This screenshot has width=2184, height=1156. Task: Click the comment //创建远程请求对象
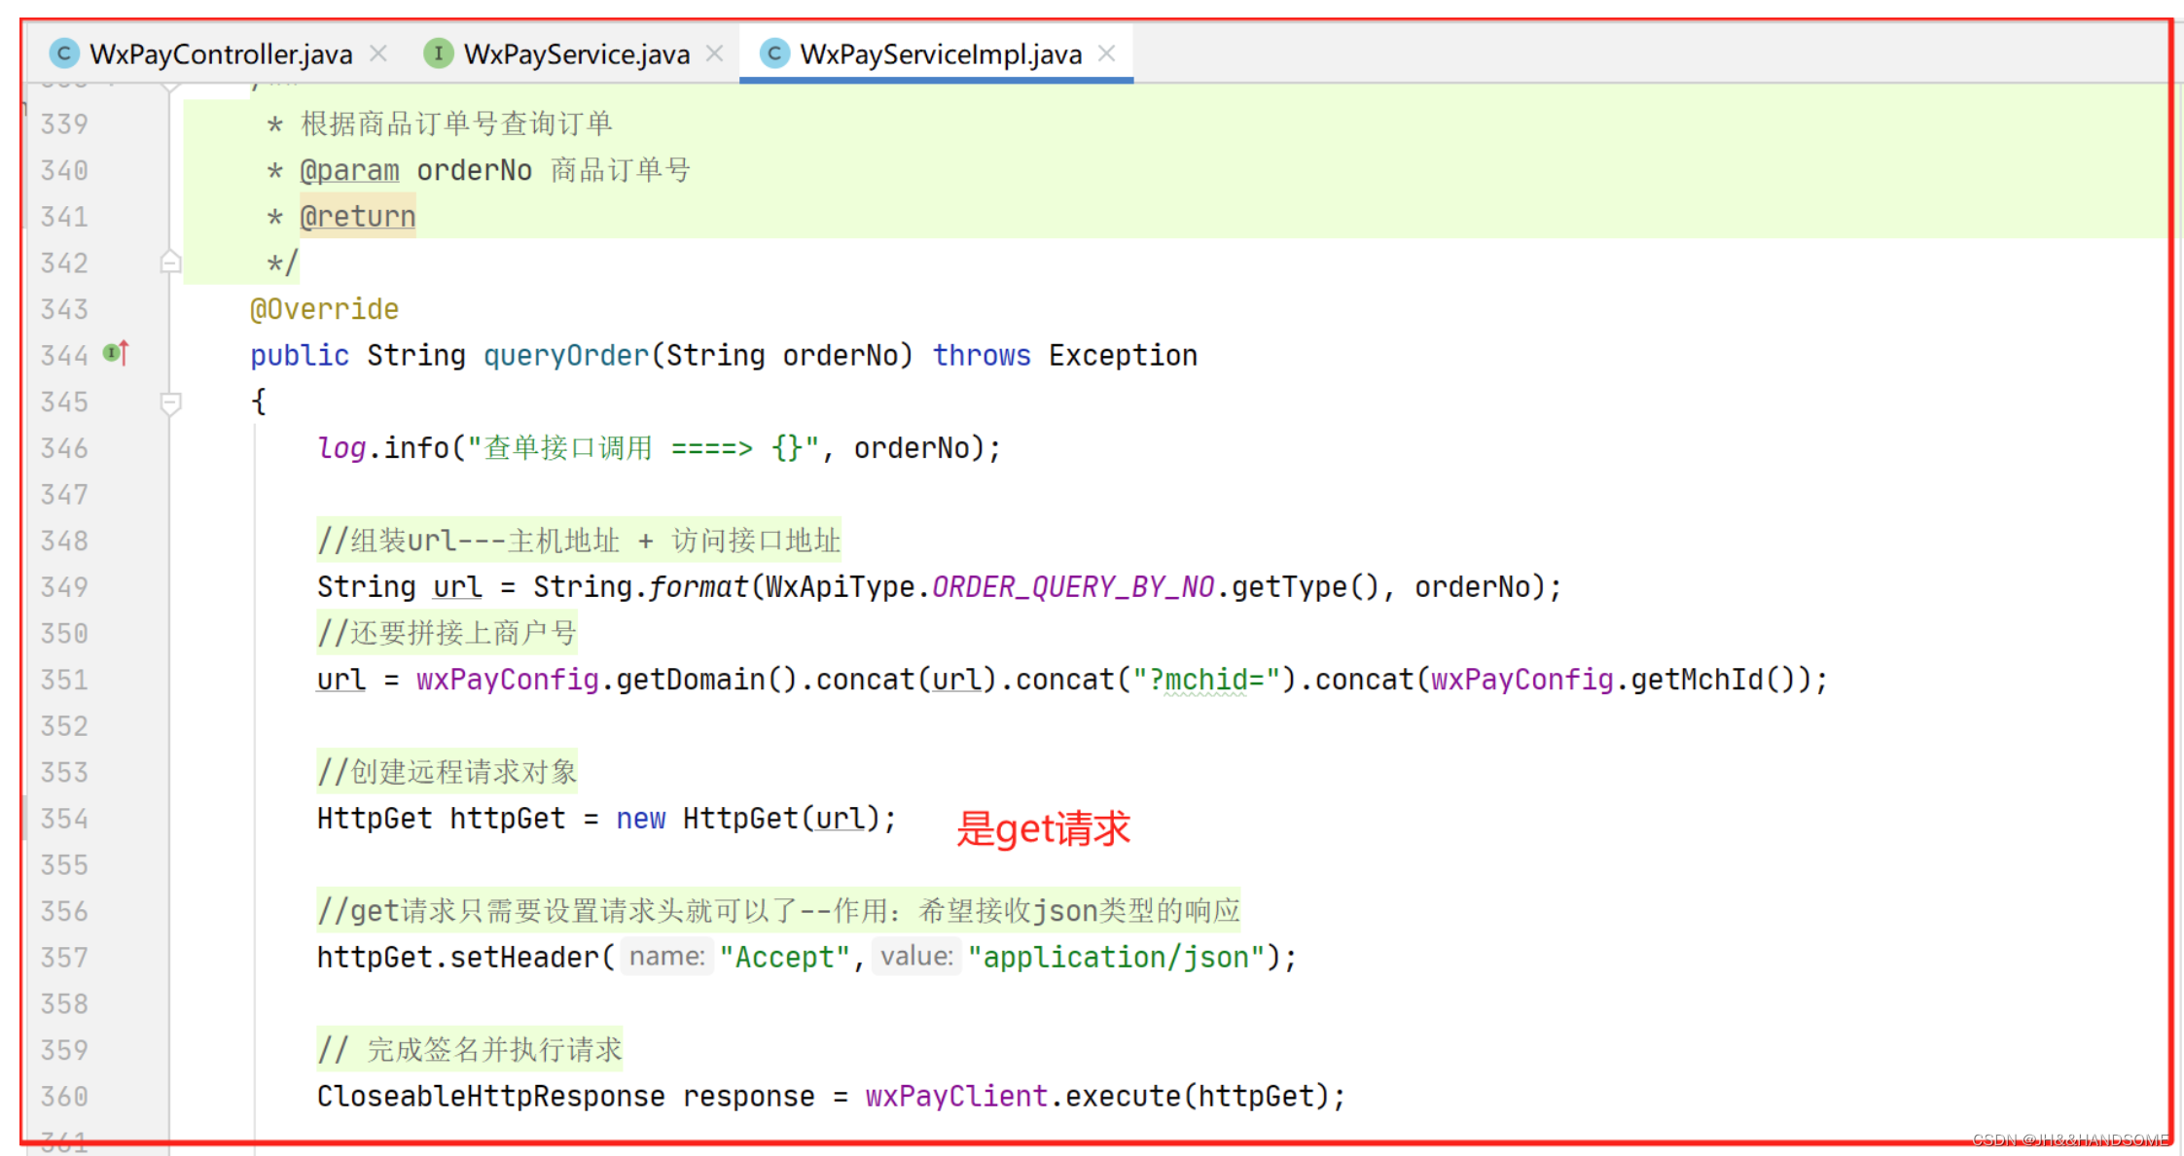point(448,772)
